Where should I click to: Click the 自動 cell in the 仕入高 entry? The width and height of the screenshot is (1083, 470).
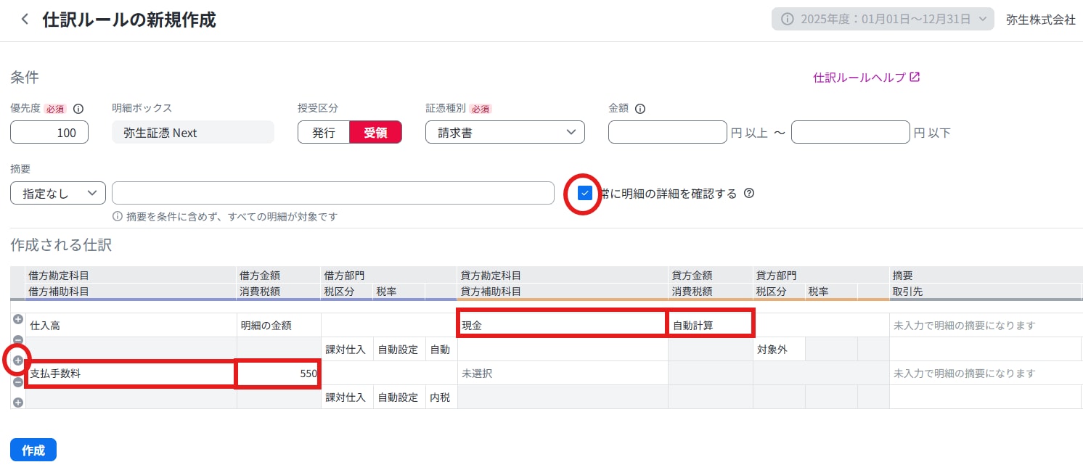click(441, 350)
